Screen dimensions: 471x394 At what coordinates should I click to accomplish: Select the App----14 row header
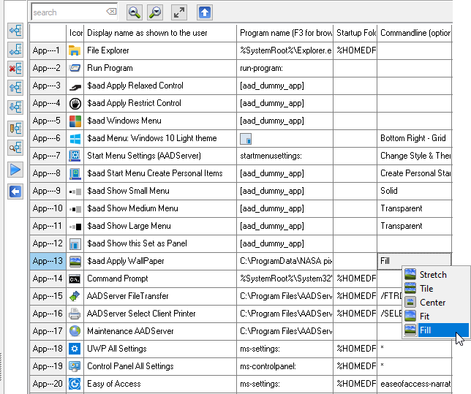click(x=47, y=279)
